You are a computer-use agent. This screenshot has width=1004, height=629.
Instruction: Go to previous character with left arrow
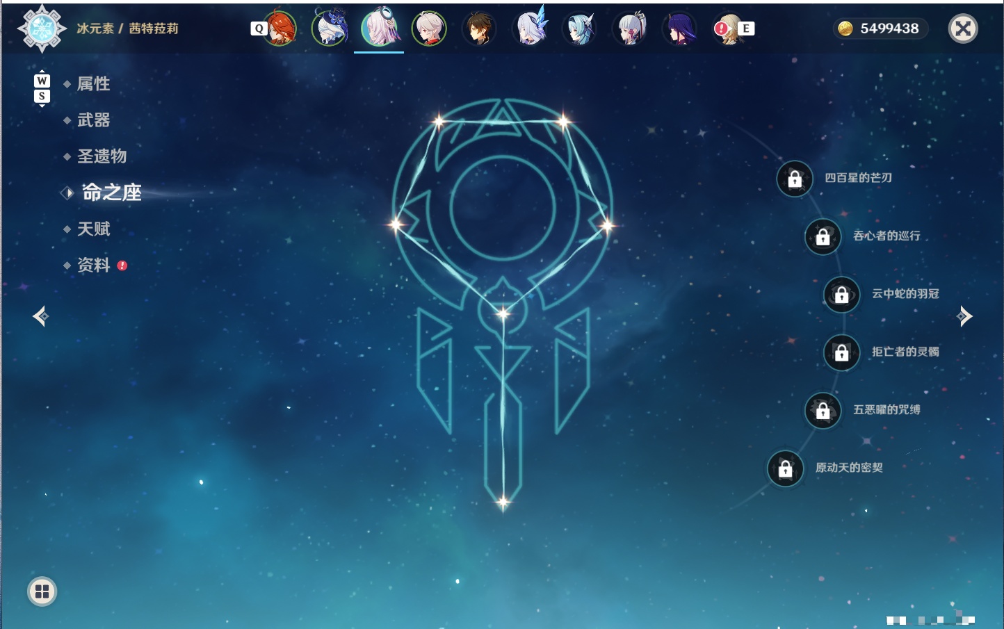40,316
